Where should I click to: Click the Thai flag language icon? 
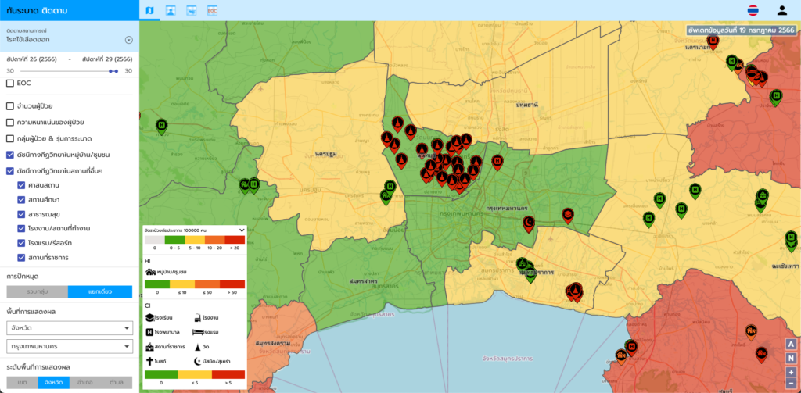[x=753, y=10]
